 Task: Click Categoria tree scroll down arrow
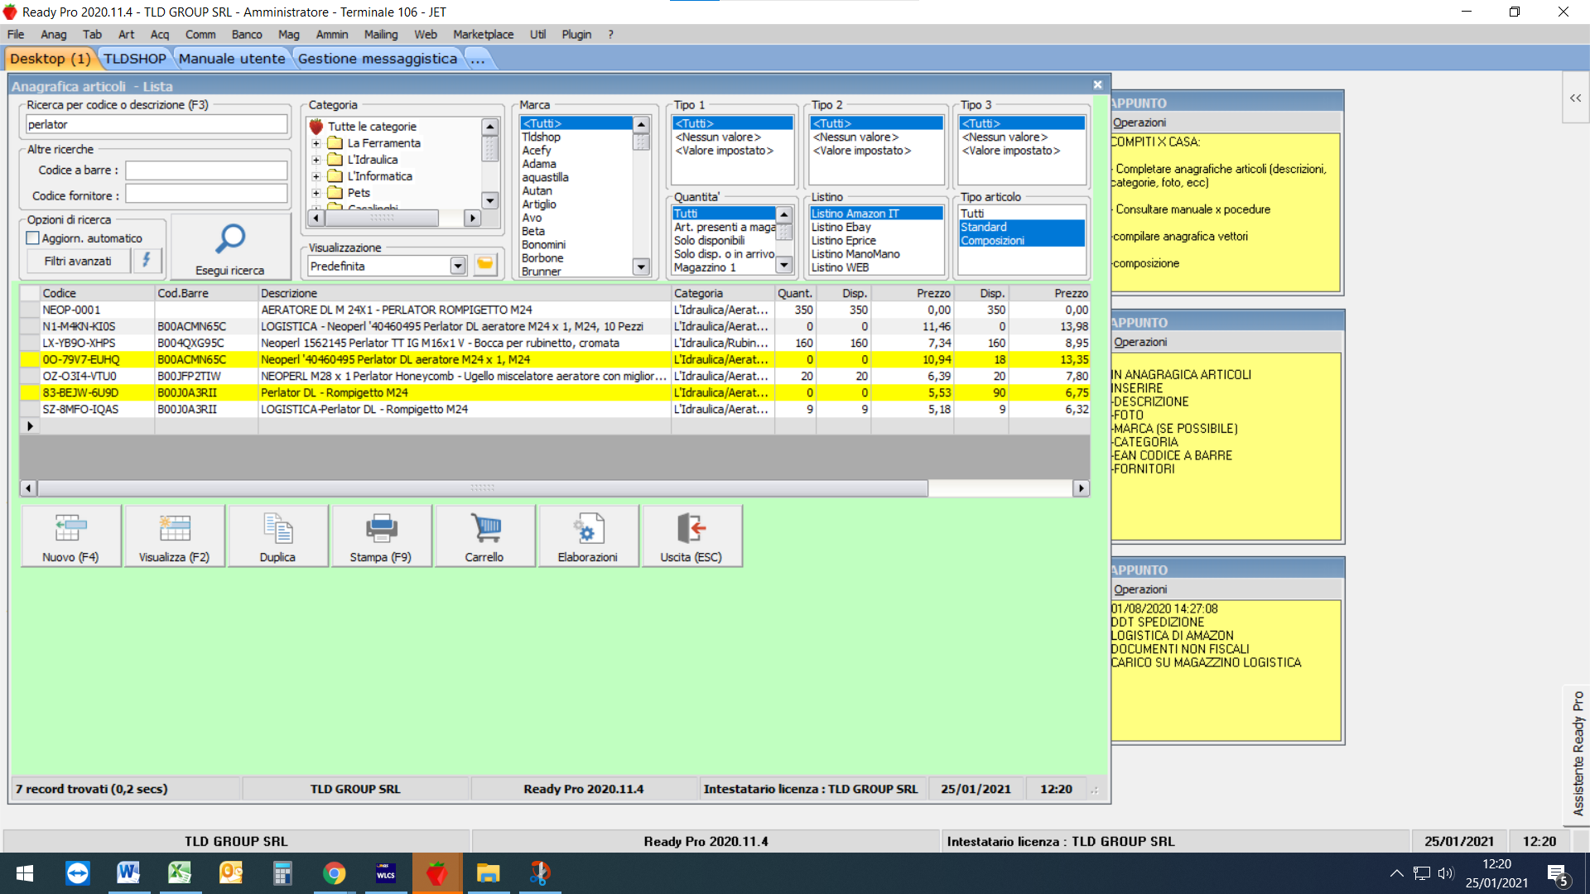(490, 200)
